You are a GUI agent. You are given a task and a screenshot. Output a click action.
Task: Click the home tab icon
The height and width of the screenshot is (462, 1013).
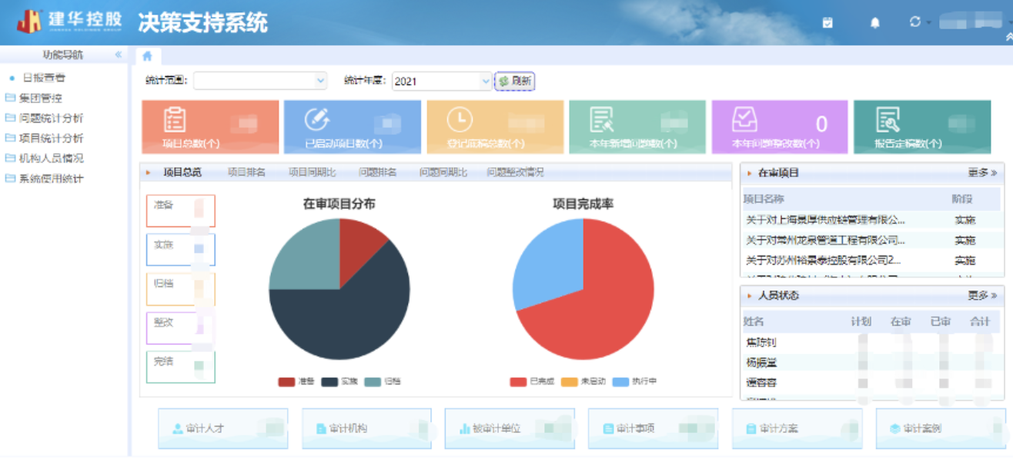coord(147,55)
